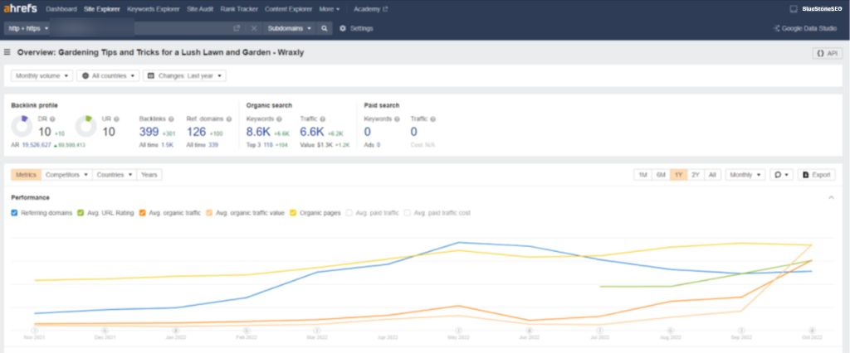Click the Export button

click(x=816, y=175)
